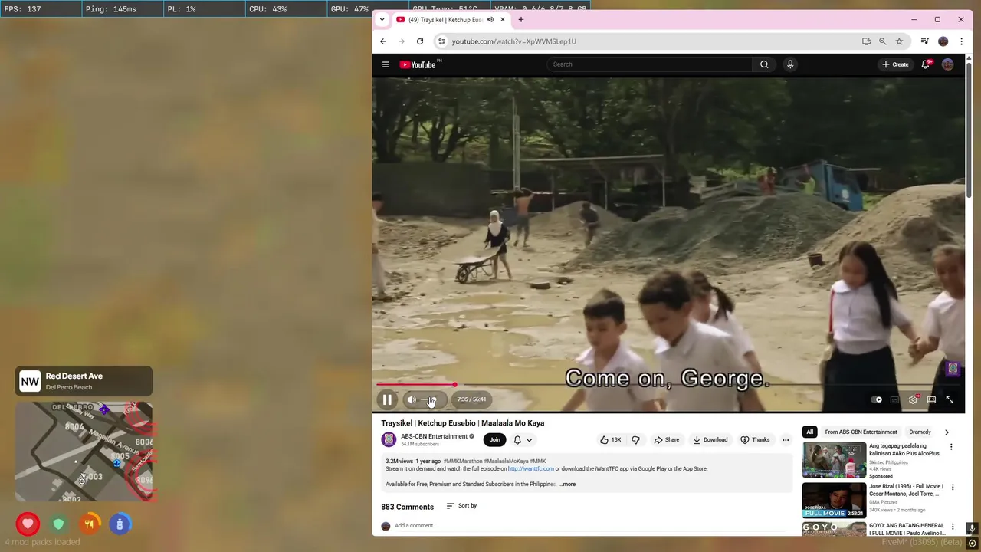Like the video (13K)
This screenshot has height=552, width=981.
point(611,440)
